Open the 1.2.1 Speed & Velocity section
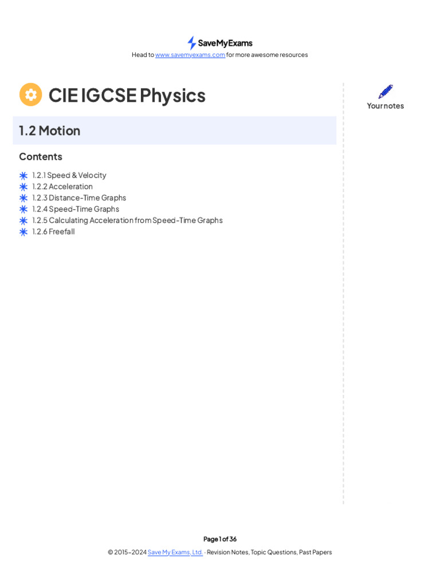 point(69,175)
